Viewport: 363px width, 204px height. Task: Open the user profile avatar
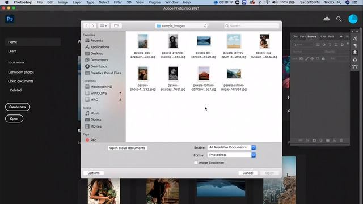[x=353, y=19]
